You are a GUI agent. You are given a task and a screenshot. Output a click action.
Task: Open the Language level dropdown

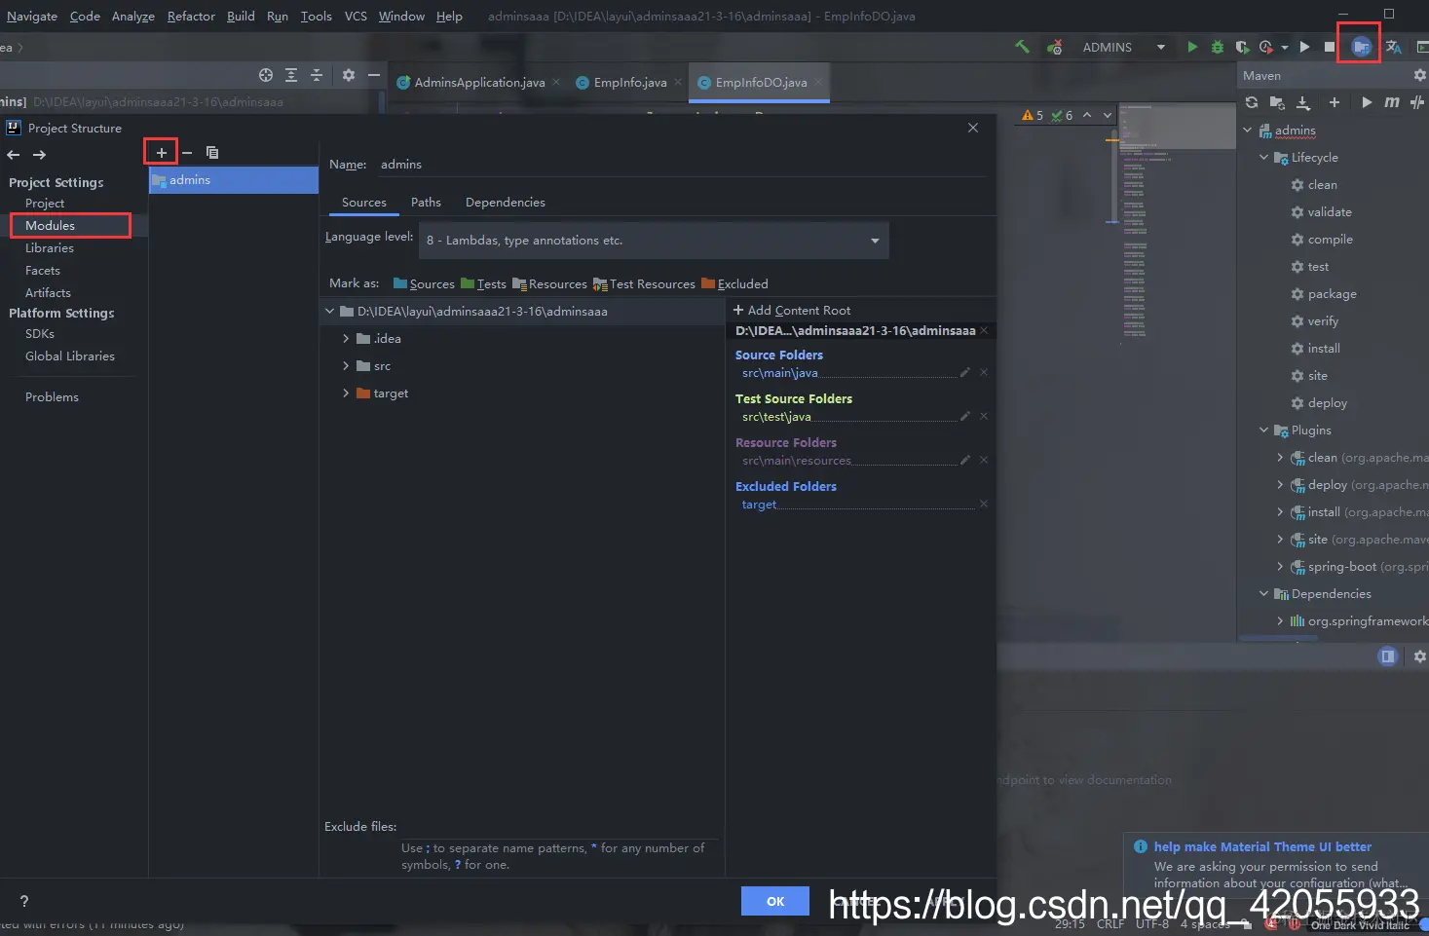pos(654,241)
